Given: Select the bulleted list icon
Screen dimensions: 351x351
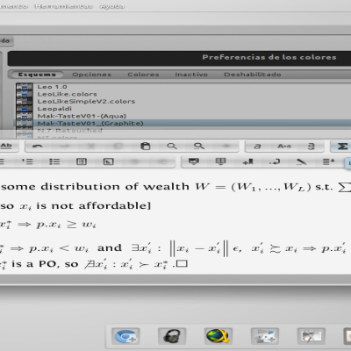Looking at the screenshot, I should [x=54, y=161].
